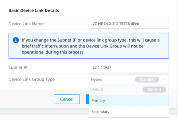Viewport: 178px width, 120px height.
Task: Click the Basic Device Link Details heading
Action: [x=34, y=10]
